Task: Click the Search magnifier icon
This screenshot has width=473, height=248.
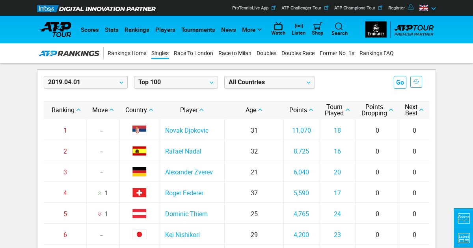Action: (339, 26)
